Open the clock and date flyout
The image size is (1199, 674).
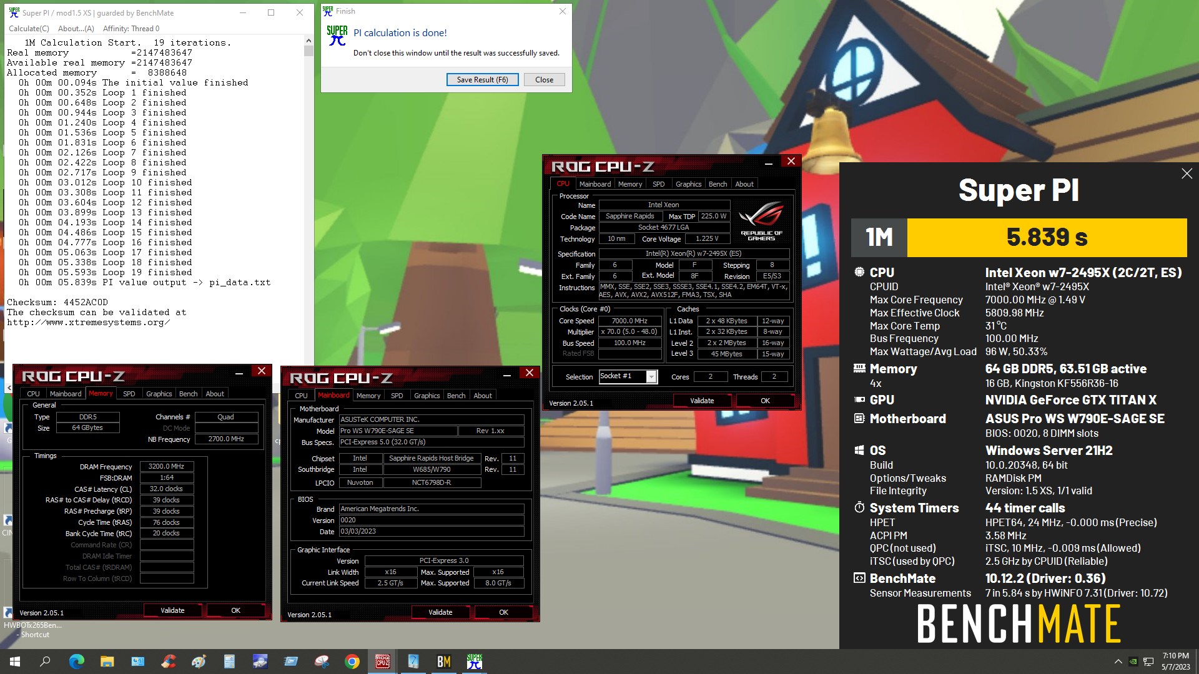(x=1175, y=662)
